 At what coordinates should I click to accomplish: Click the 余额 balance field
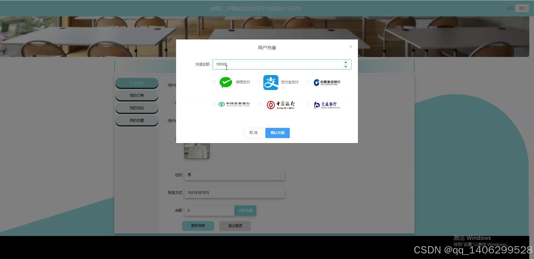click(209, 211)
